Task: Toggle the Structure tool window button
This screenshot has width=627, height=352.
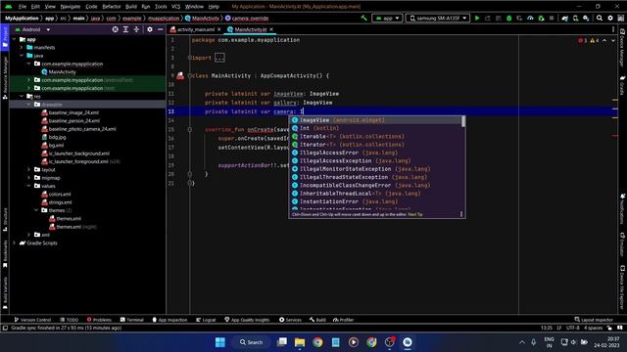Action: (x=5, y=219)
